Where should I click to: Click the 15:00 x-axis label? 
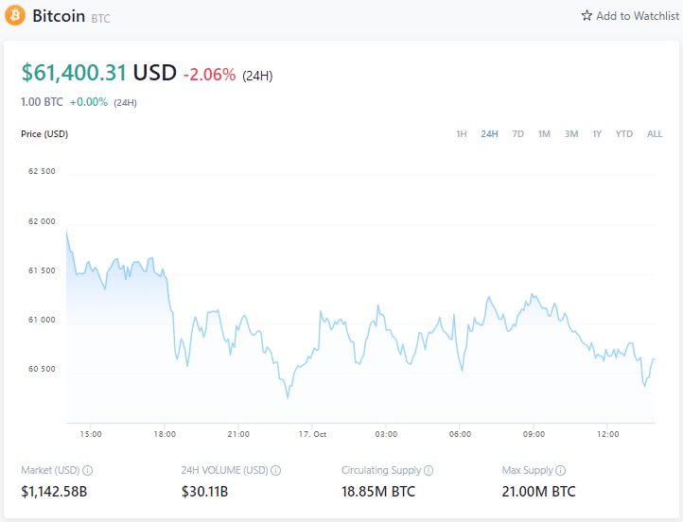(91, 434)
